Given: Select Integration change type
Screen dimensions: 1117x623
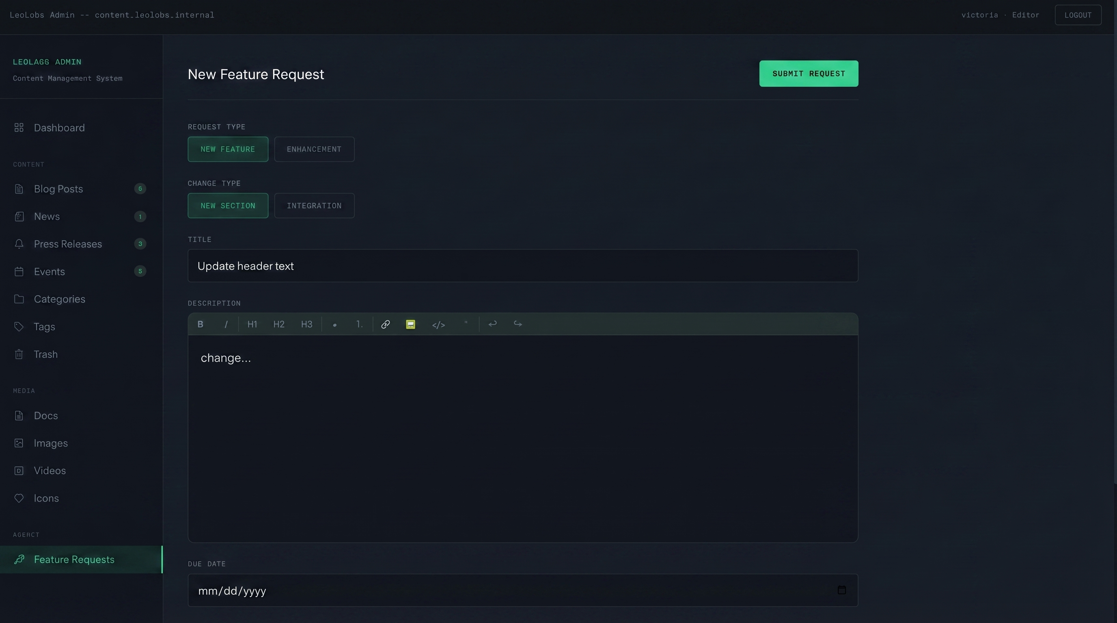Looking at the screenshot, I should pos(314,205).
